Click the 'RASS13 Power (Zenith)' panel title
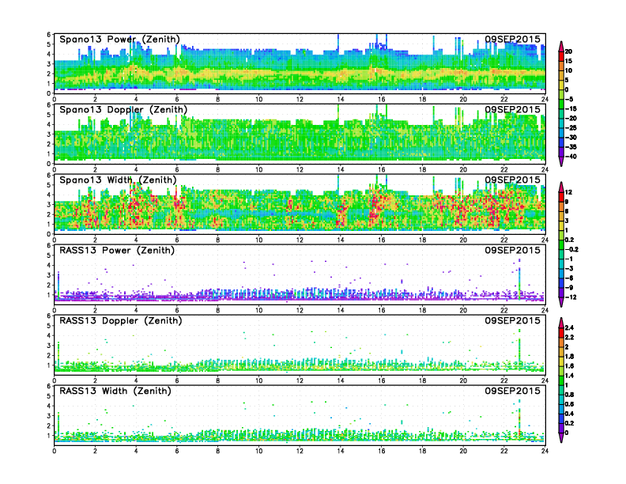626x484 pixels. pyautogui.click(x=117, y=251)
